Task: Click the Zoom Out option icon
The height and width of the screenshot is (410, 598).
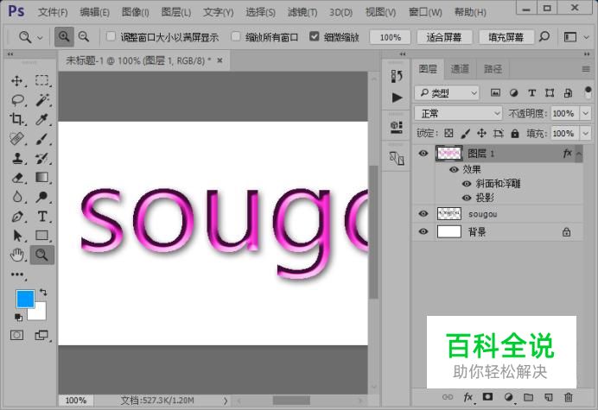Action: 84,37
